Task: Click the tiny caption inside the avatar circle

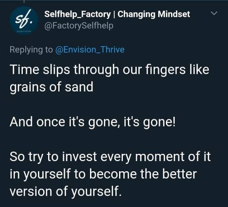Action: (24, 31)
